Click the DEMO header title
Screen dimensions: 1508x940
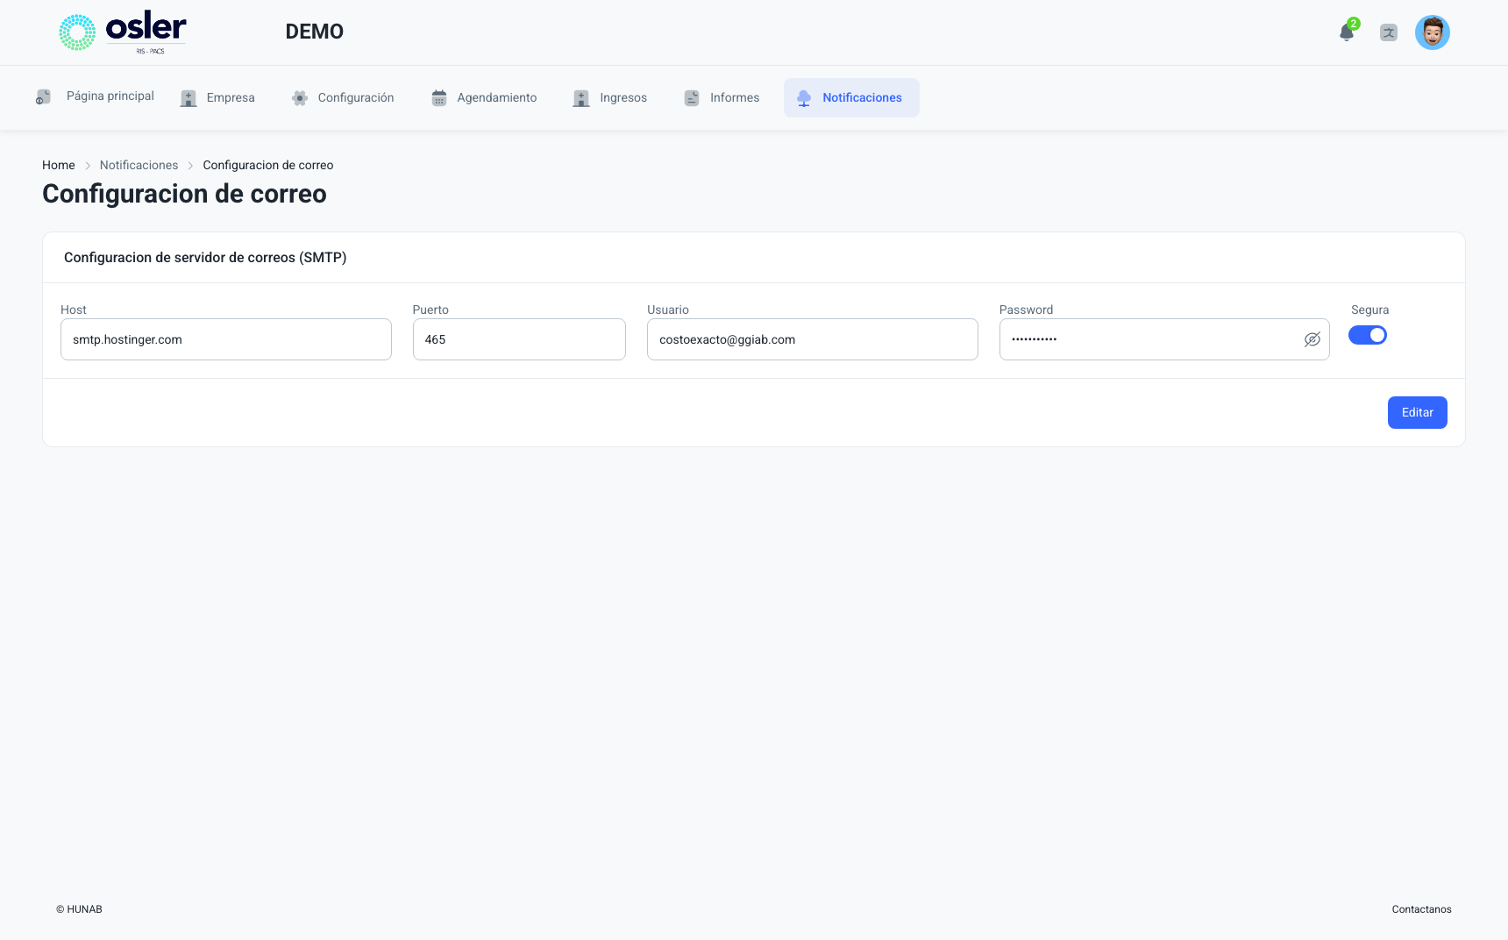315,32
